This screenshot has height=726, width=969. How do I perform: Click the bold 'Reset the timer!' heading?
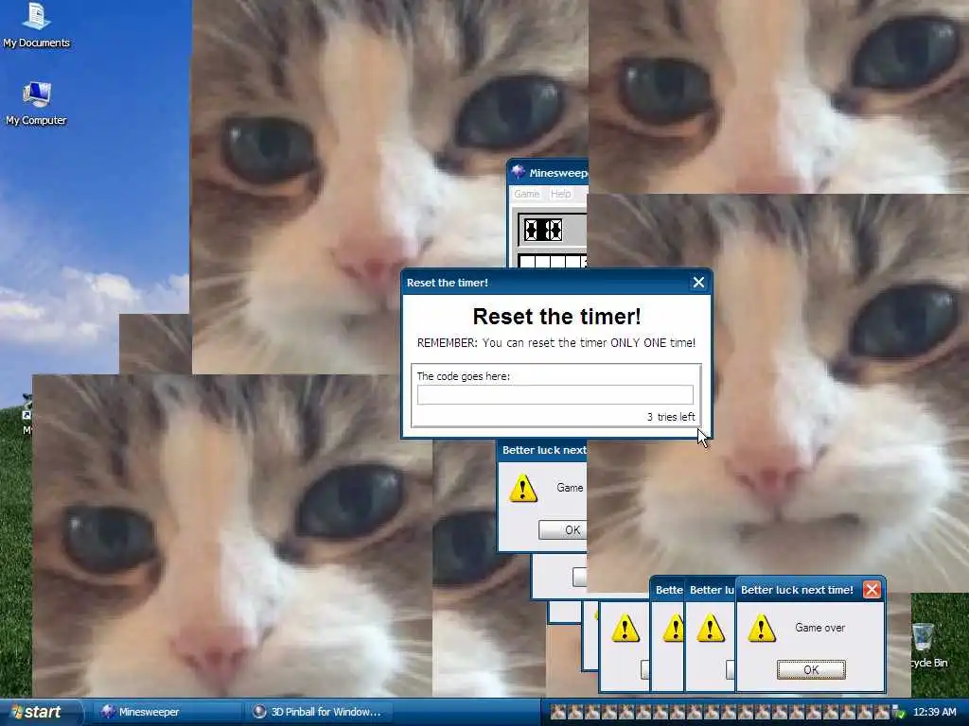pos(556,316)
